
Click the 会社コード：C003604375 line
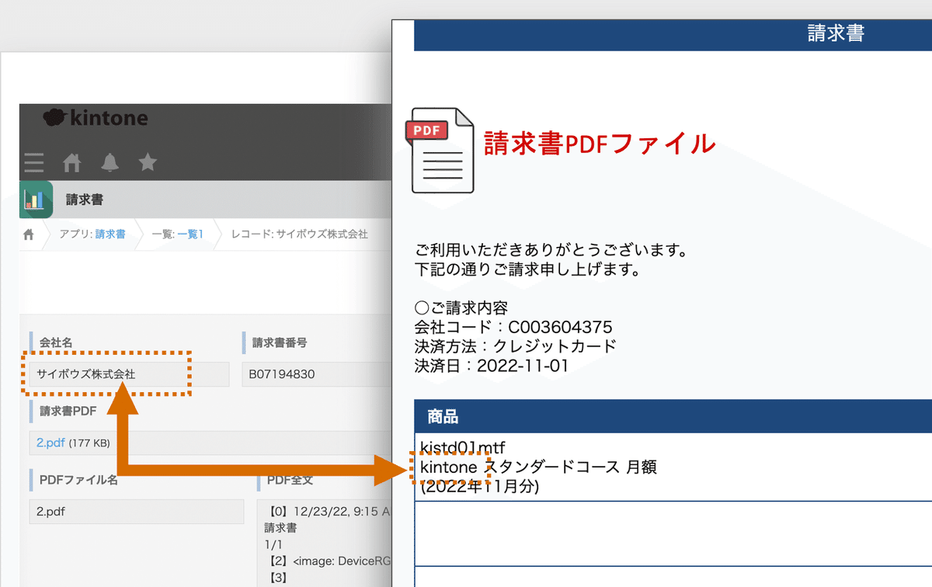tap(513, 327)
